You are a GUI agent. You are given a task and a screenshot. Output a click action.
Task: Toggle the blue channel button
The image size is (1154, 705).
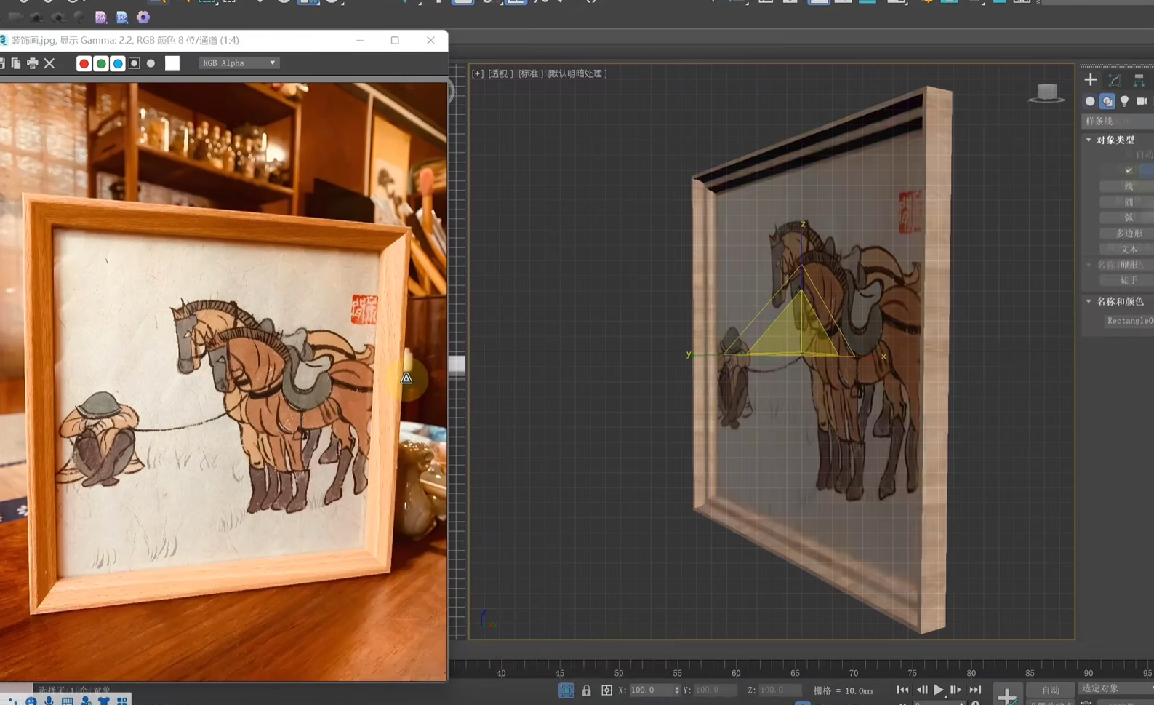118,63
